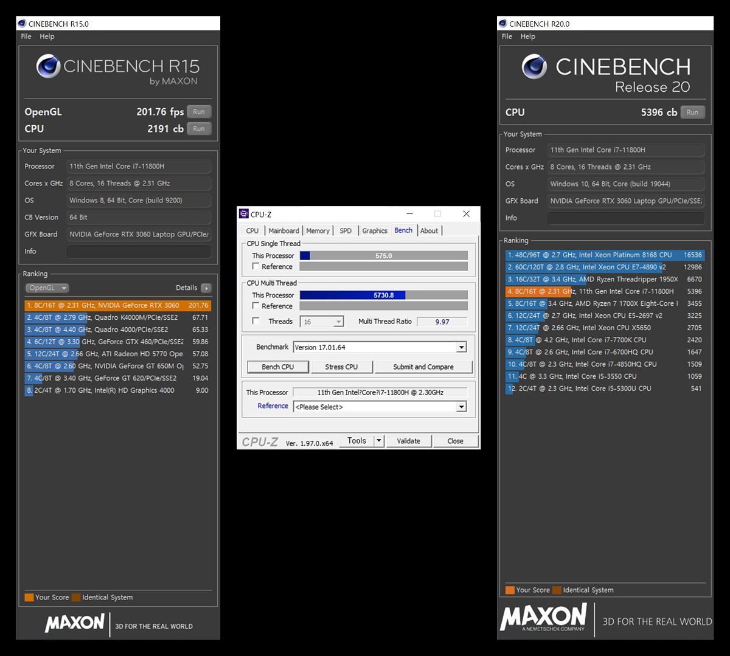Open File menu in Cinebench R15
The image size is (730, 656).
tap(26, 36)
